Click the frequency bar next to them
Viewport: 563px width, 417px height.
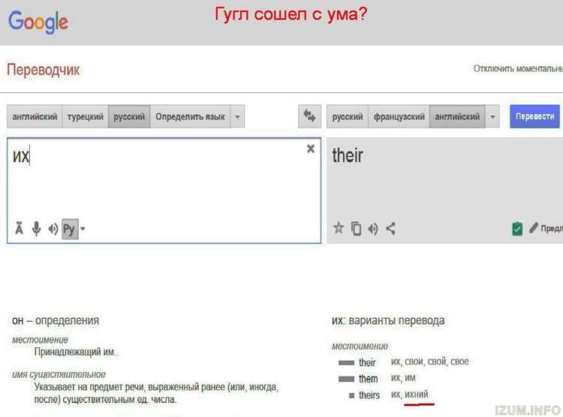click(x=347, y=379)
